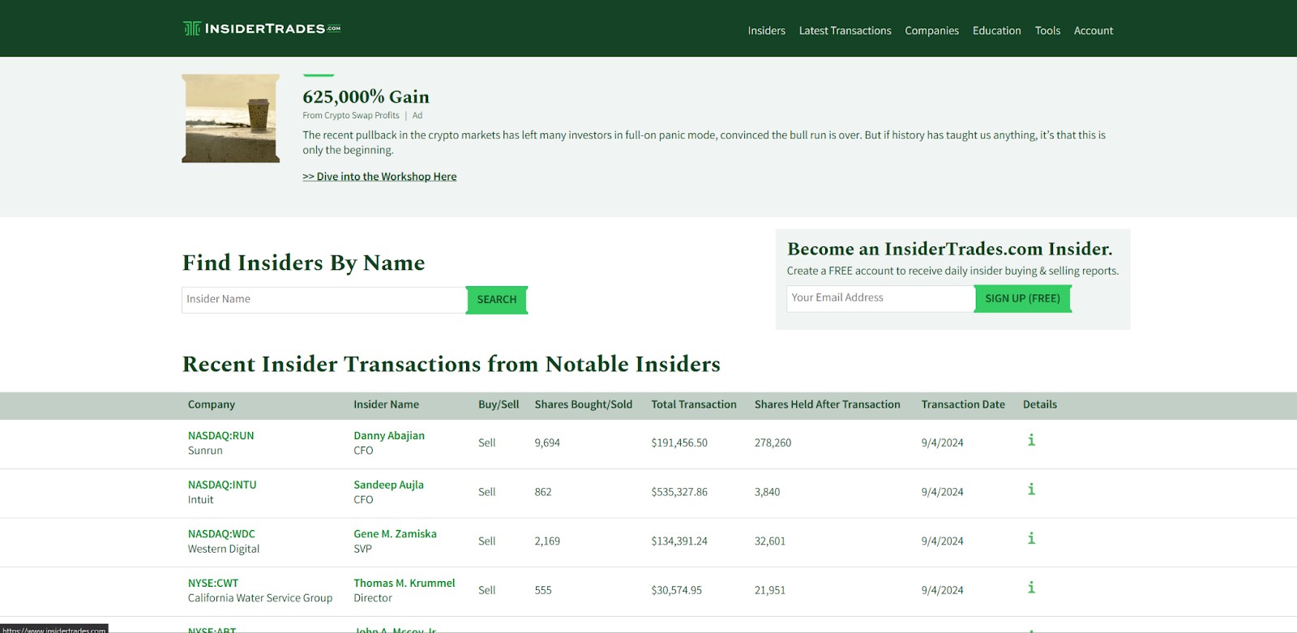Click the 9/4/2024 date in Sunrun row
Image resolution: width=1297 pixels, height=633 pixels.
[x=942, y=443]
